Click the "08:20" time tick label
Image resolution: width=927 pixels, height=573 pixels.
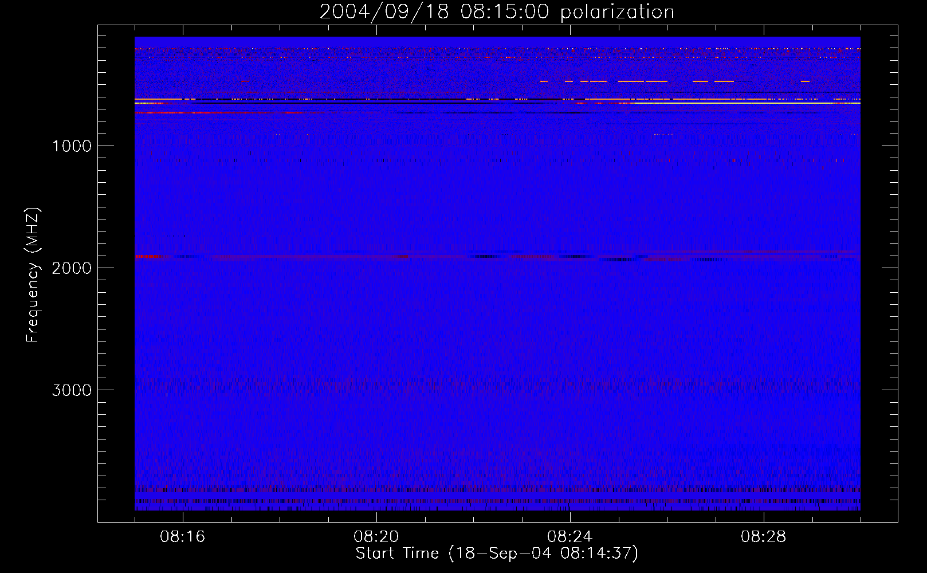[x=376, y=537]
